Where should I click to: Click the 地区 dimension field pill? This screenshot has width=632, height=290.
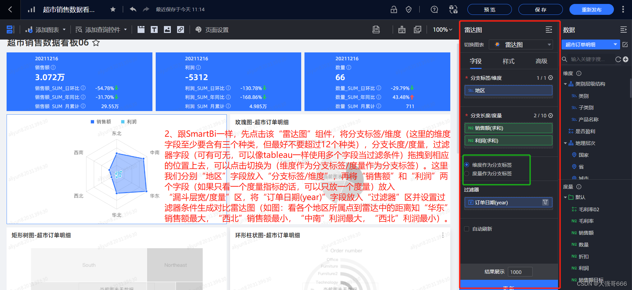508,90
